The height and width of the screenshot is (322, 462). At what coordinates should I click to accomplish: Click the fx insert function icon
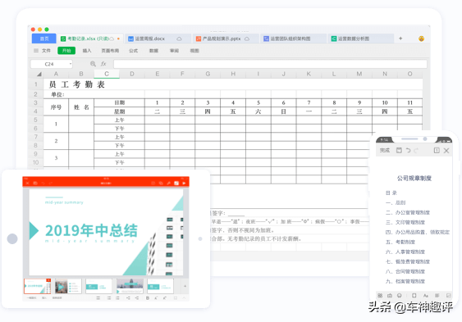103,64
